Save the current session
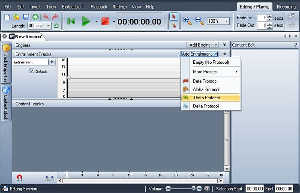The height and width of the screenshot is (193, 300). (26, 17)
